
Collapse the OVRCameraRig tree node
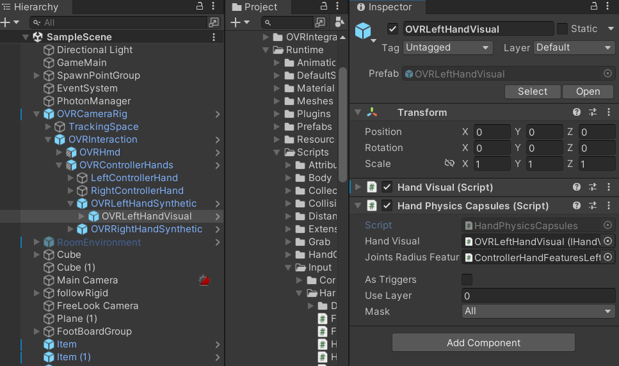click(x=36, y=114)
